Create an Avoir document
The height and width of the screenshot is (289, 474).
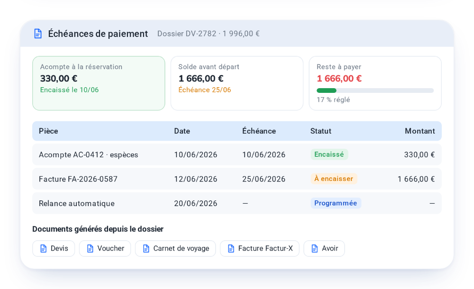coord(324,248)
